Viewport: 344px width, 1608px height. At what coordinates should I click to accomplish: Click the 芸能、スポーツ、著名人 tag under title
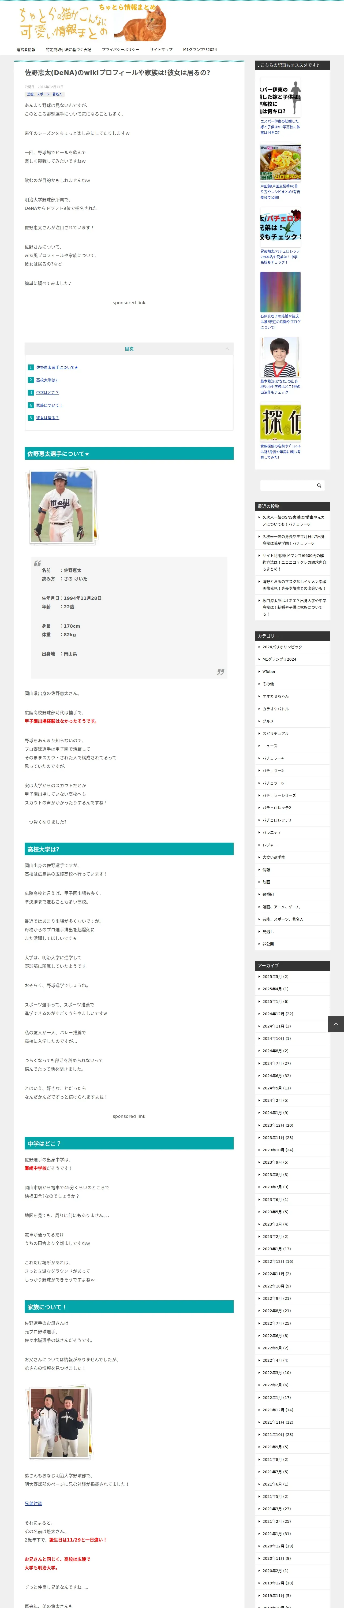click(x=44, y=94)
